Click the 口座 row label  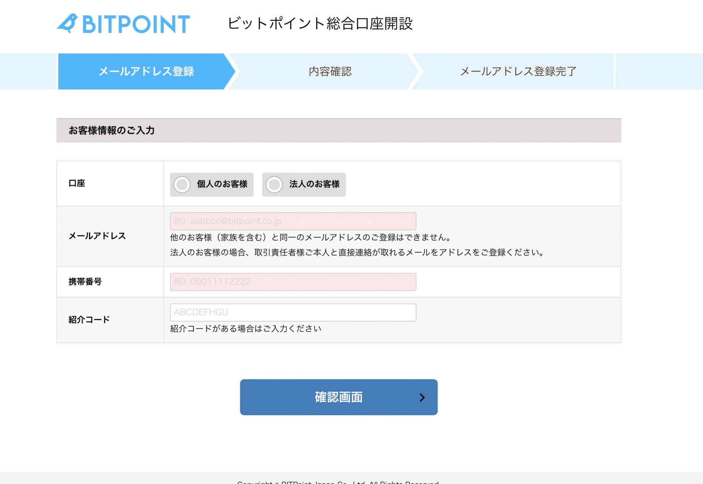pyautogui.click(x=77, y=183)
